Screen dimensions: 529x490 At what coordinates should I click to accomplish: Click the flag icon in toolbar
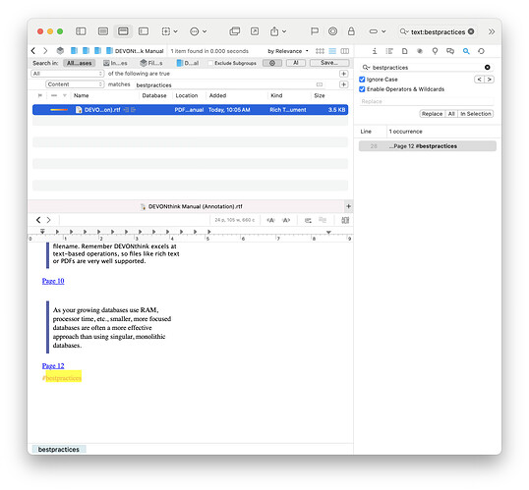(x=315, y=31)
